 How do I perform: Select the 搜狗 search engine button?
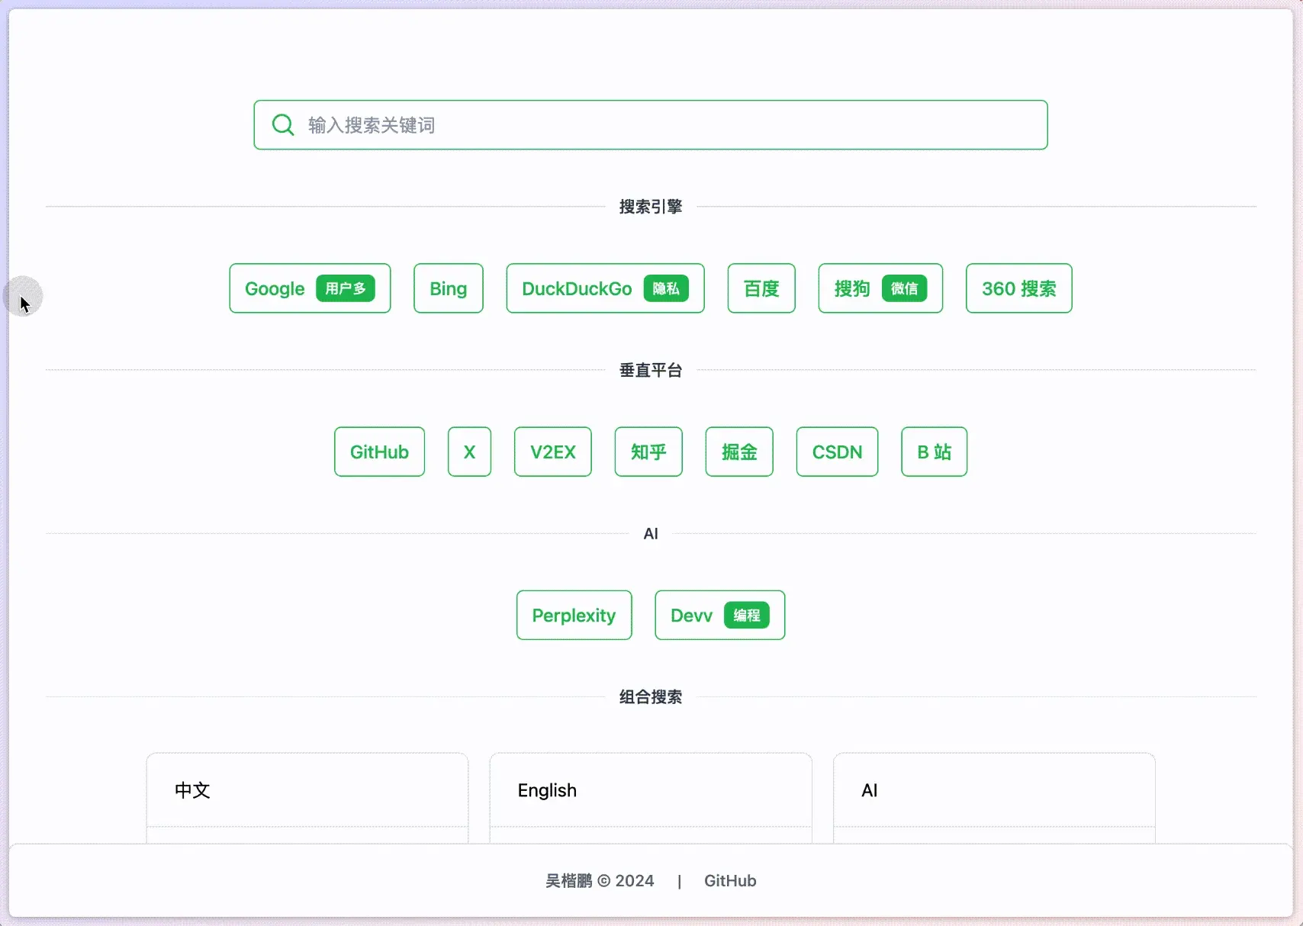(x=880, y=288)
